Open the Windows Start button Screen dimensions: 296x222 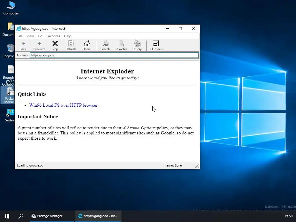click(7, 216)
